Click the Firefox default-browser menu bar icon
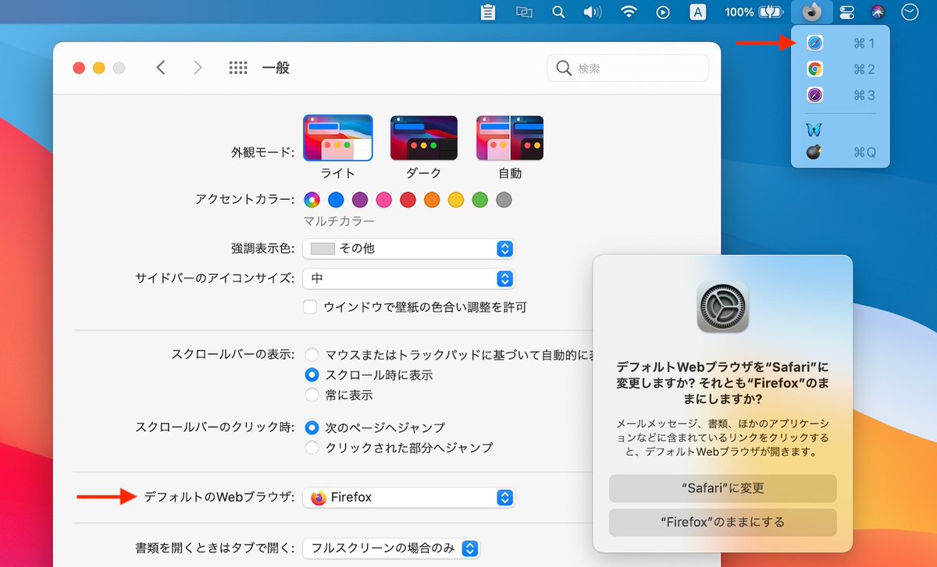Viewport: 937px width, 567px height. pos(811,12)
